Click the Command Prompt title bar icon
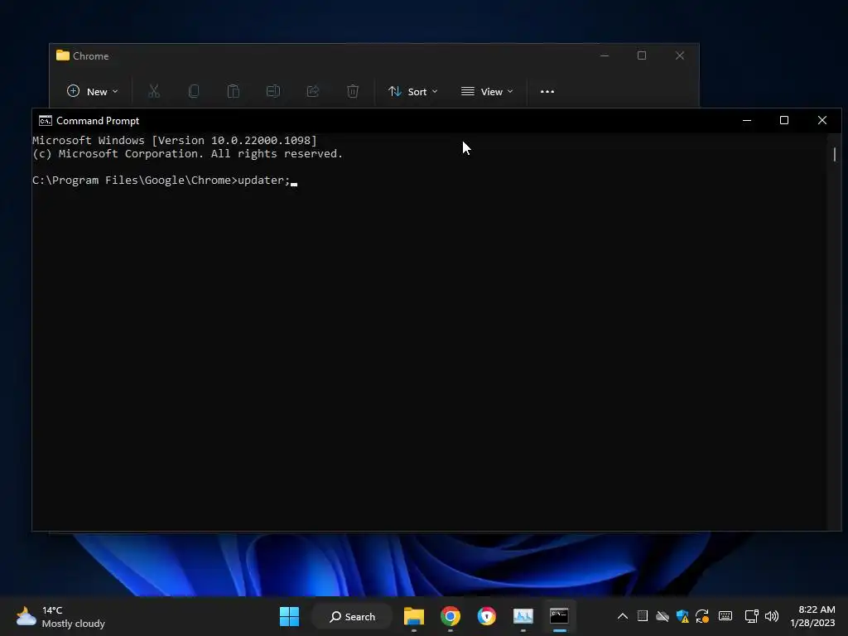The width and height of the screenshot is (848, 636). point(46,121)
